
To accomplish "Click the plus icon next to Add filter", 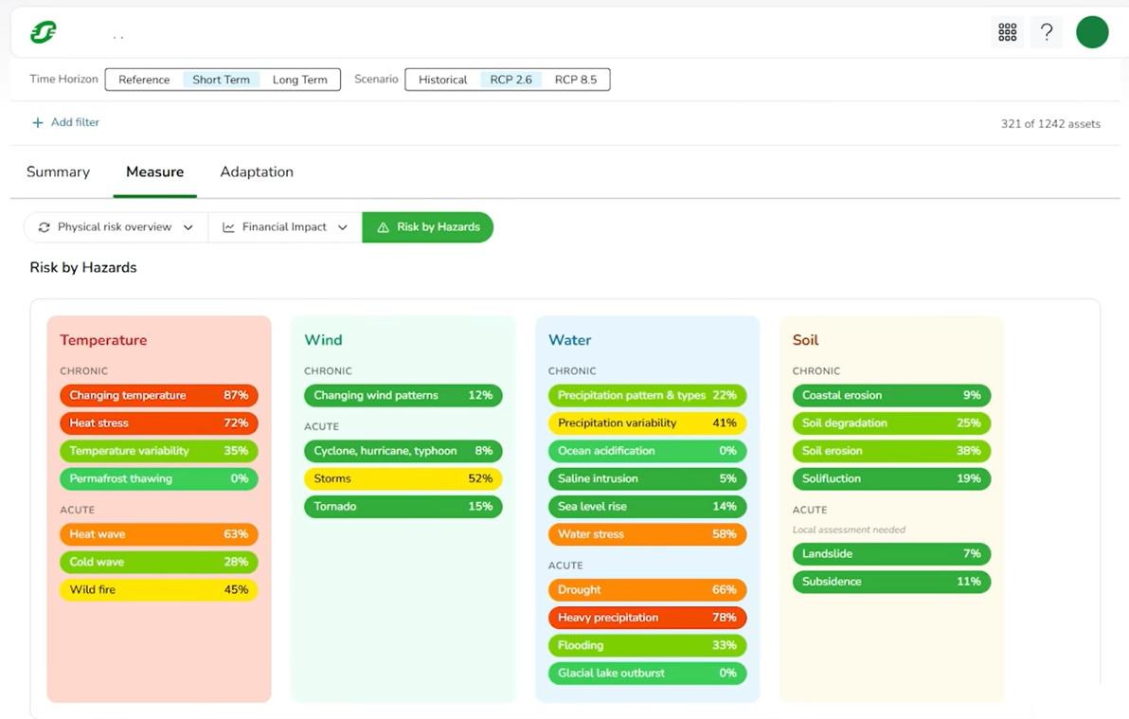I will 36,122.
